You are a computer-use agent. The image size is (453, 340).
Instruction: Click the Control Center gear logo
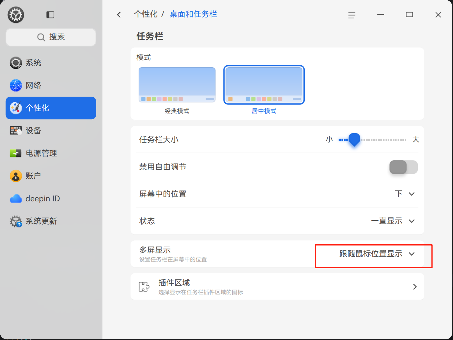[16, 15]
